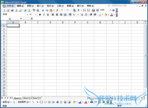Toggle Underline formatting
The width and height of the screenshot is (148, 108).
(x=48, y=15)
